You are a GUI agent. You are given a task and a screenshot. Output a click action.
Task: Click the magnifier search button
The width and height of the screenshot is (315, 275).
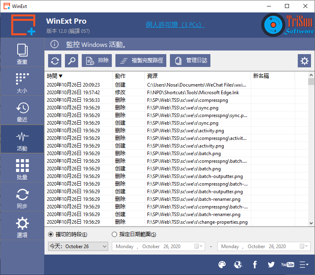tap(71, 61)
